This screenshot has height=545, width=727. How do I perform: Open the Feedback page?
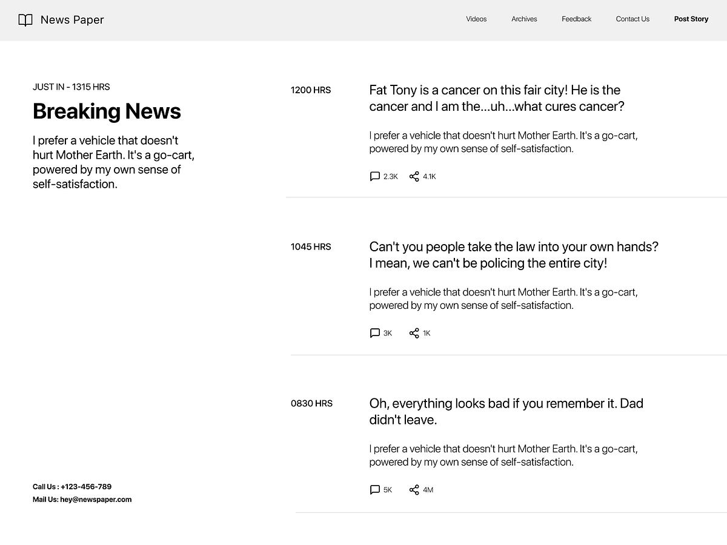coord(576,19)
